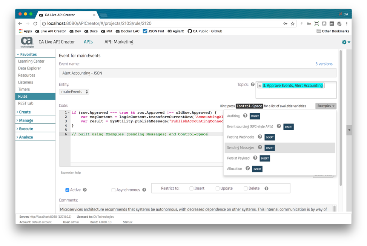The image size is (367, 246).
Task: Click the browser forward arrow
Action: (x=28, y=23)
